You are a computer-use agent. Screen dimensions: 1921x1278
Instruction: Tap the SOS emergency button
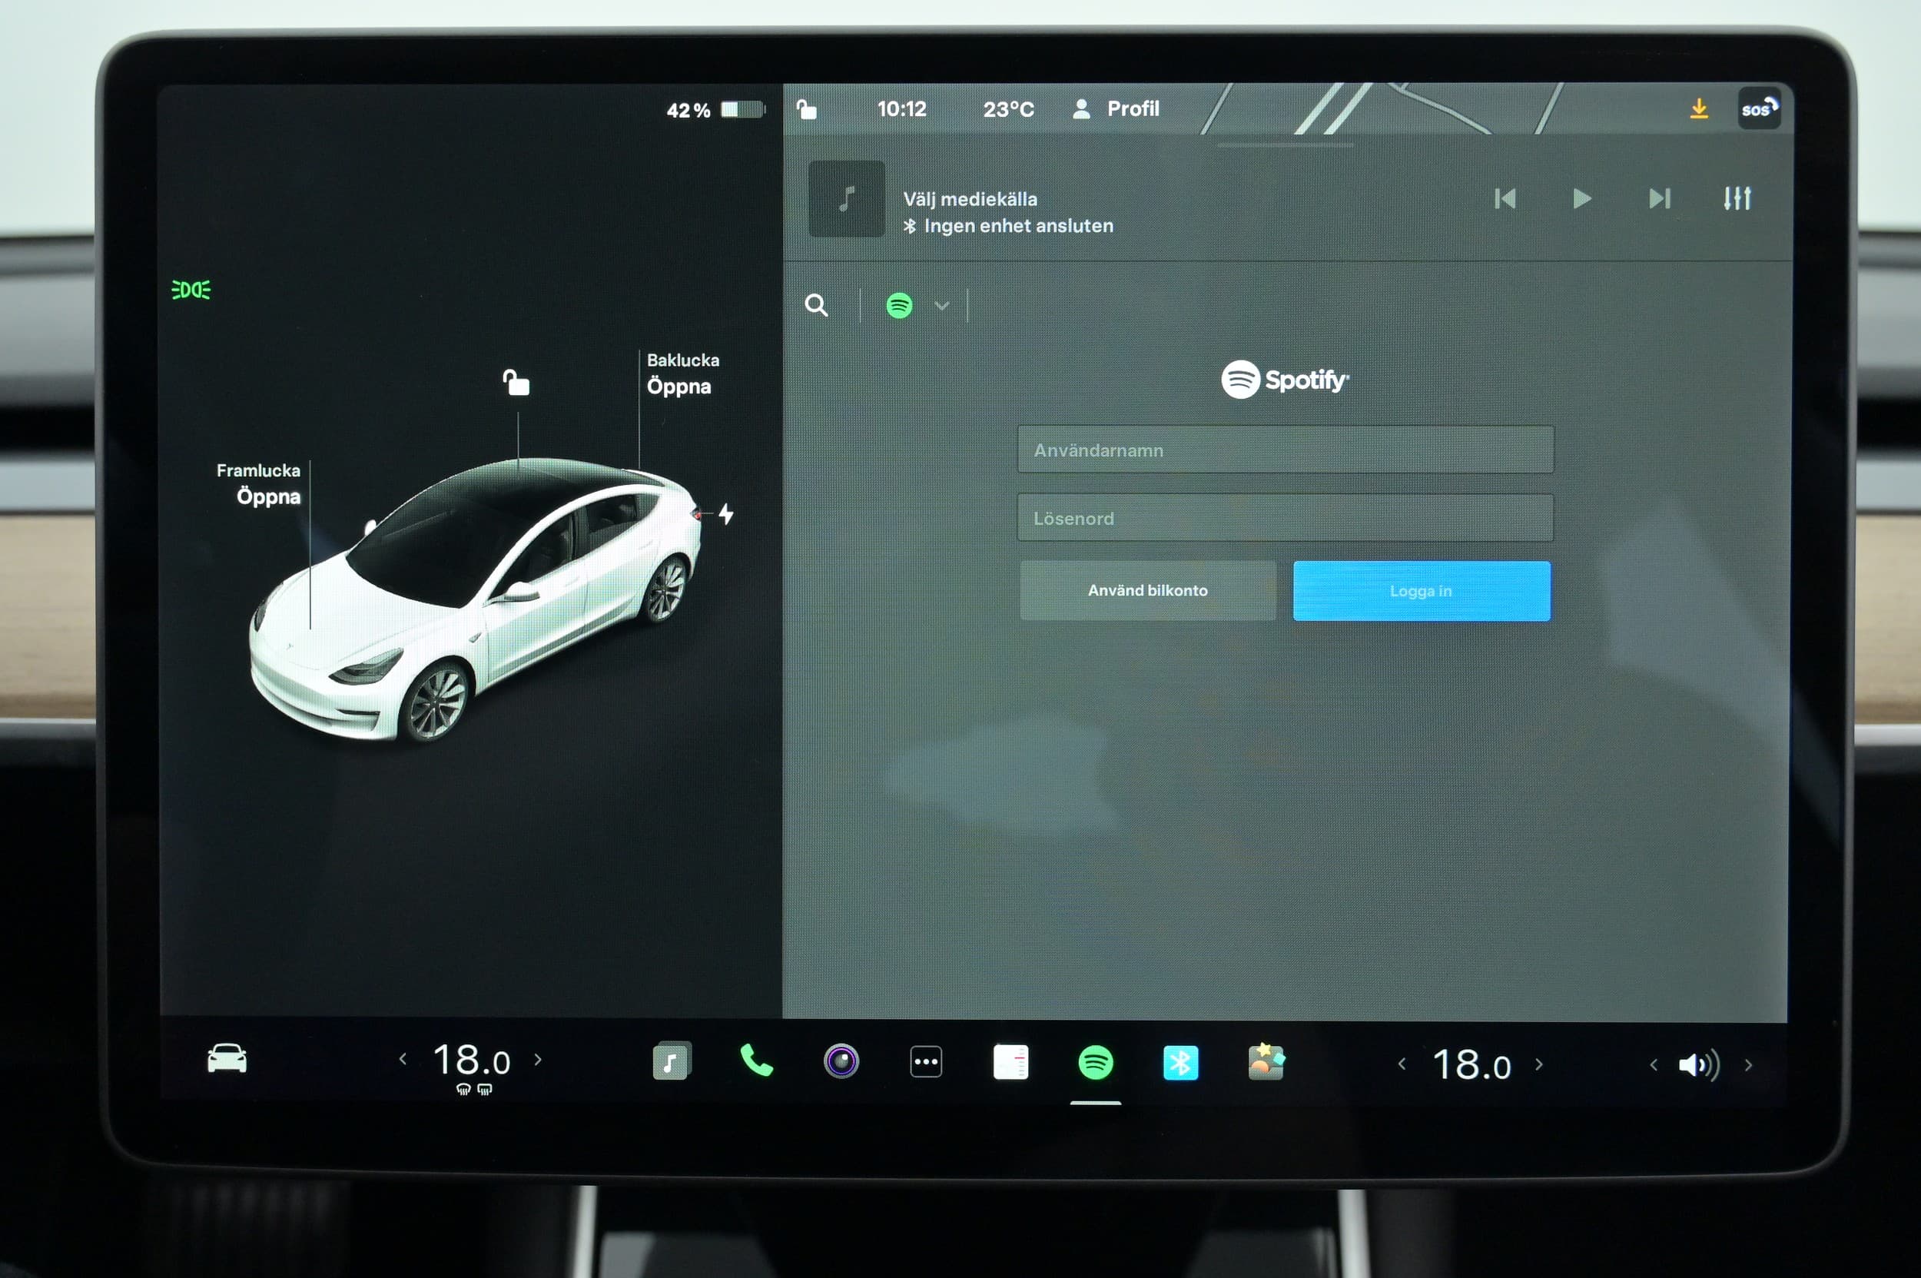click(1759, 109)
